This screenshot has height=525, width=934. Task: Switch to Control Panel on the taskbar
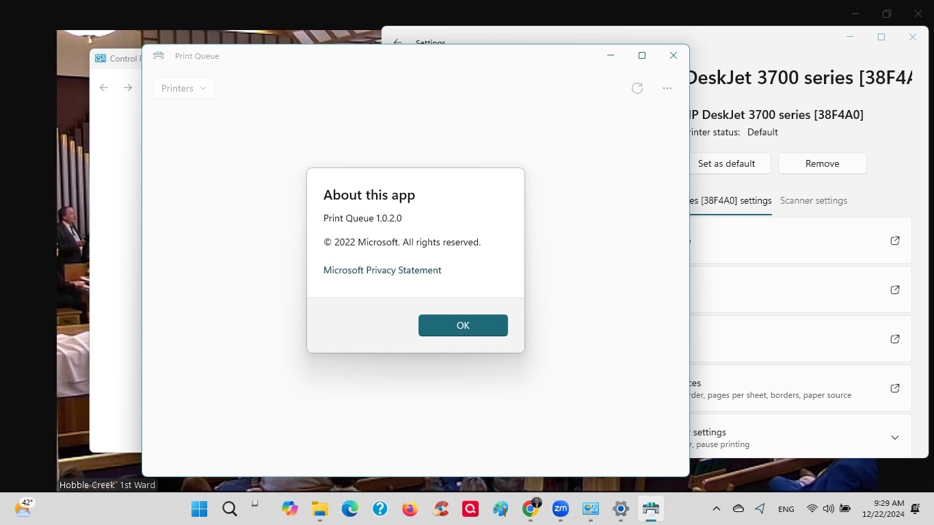(591, 509)
